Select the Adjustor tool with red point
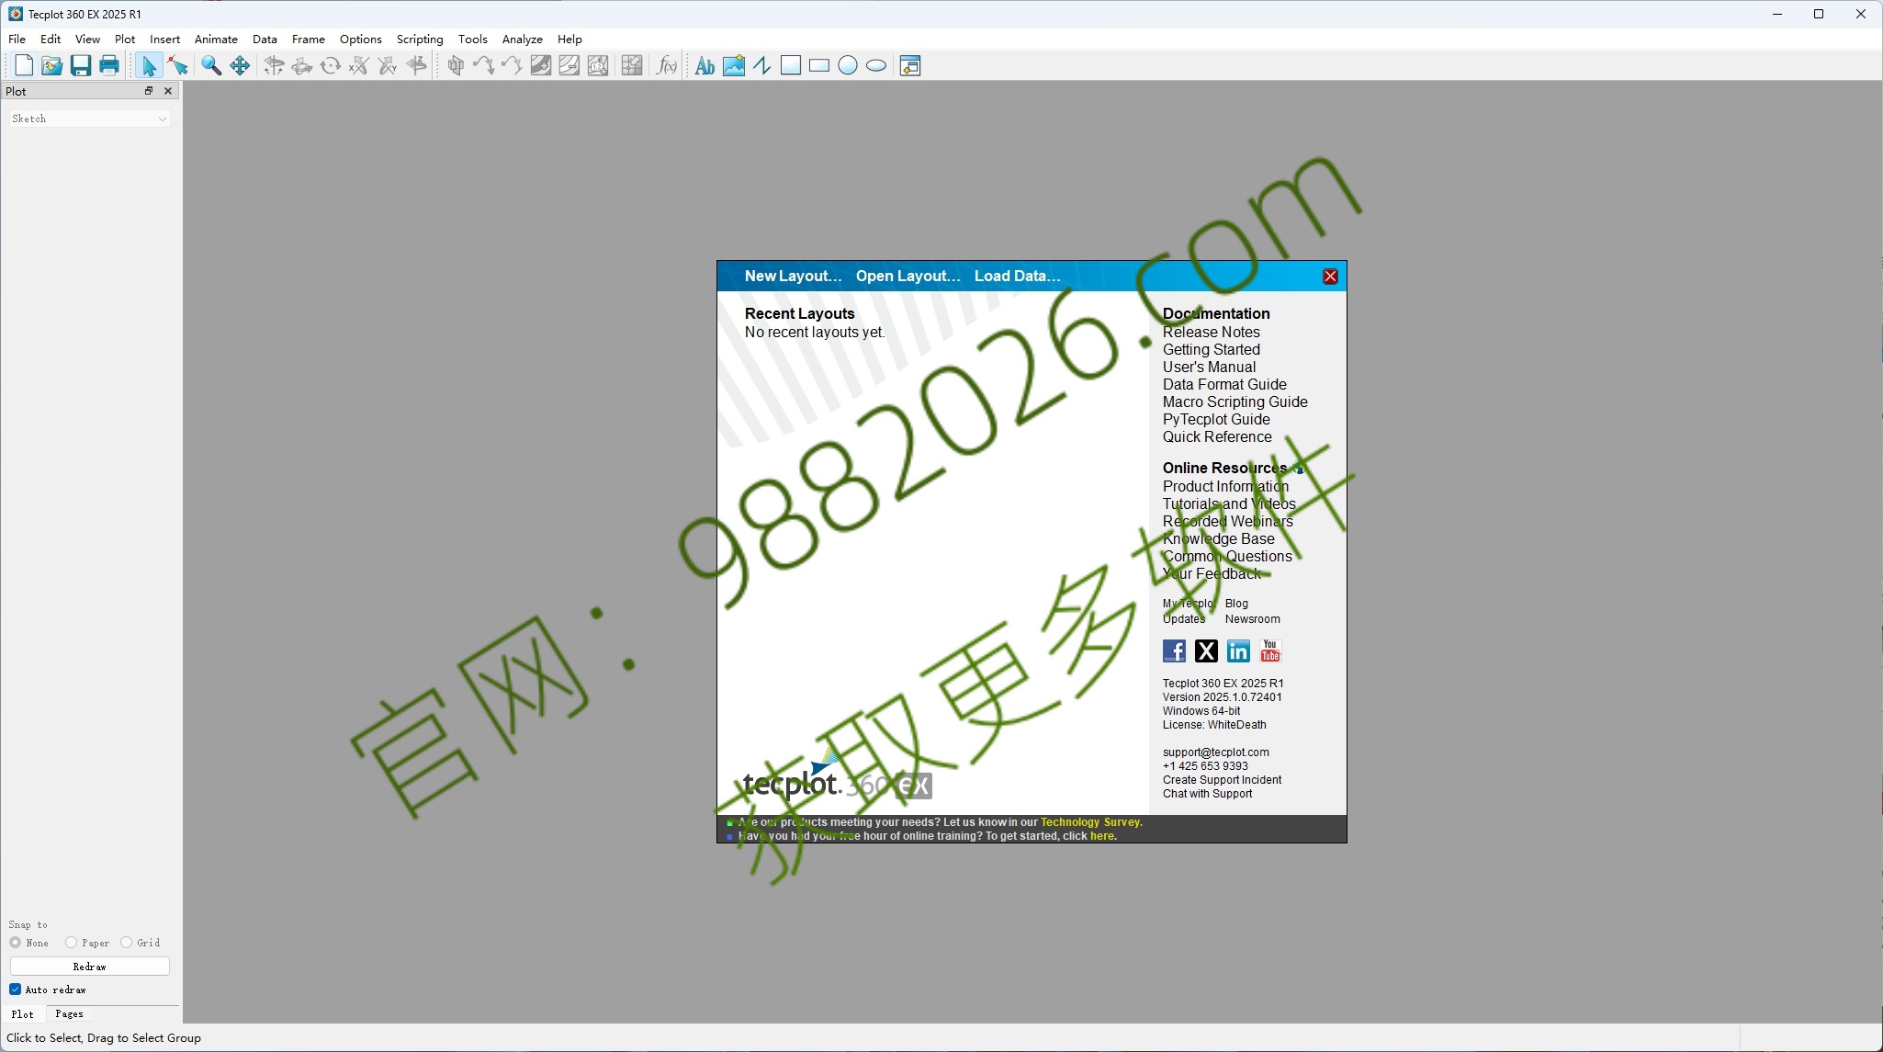 (x=178, y=65)
